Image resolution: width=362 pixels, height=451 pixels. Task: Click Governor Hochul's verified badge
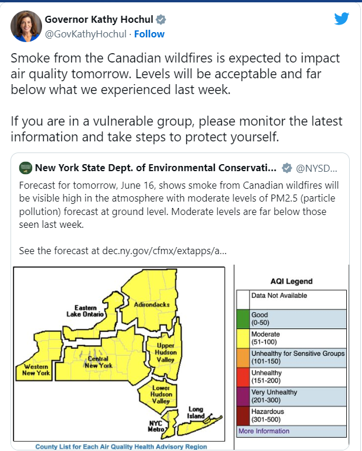[x=161, y=19]
